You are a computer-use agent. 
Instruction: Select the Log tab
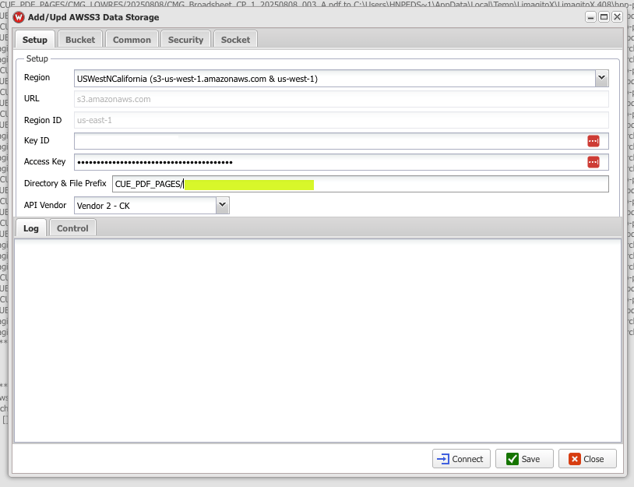tap(30, 228)
